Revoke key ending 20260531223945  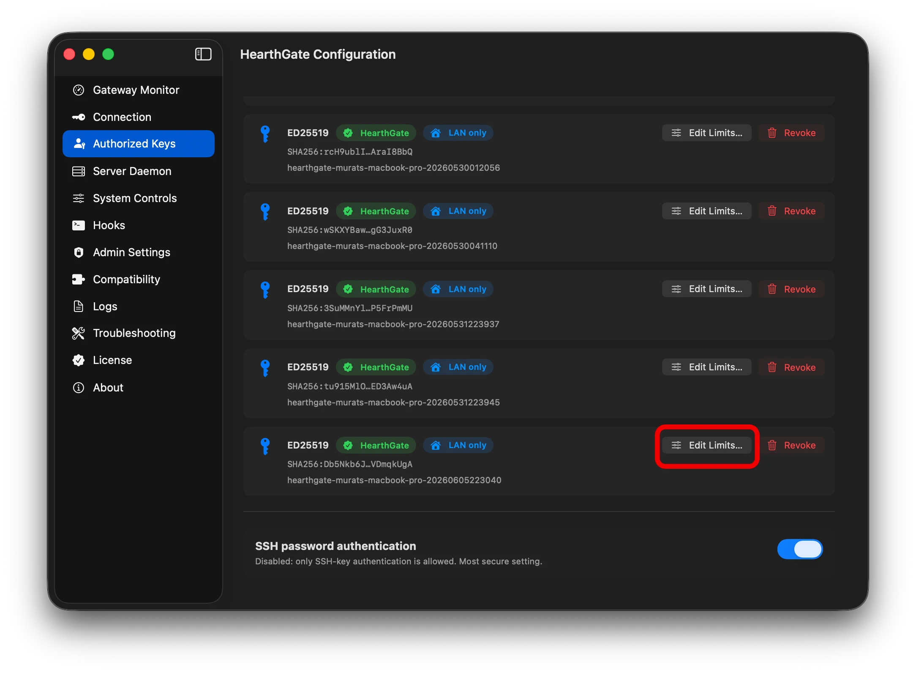click(x=791, y=367)
